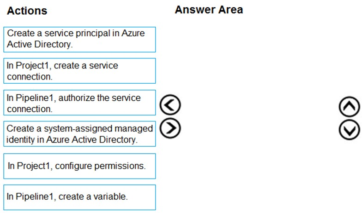Select 'Create a system-assigned managed identity' action
The height and width of the screenshot is (213, 362).
pyautogui.click(x=79, y=134)
